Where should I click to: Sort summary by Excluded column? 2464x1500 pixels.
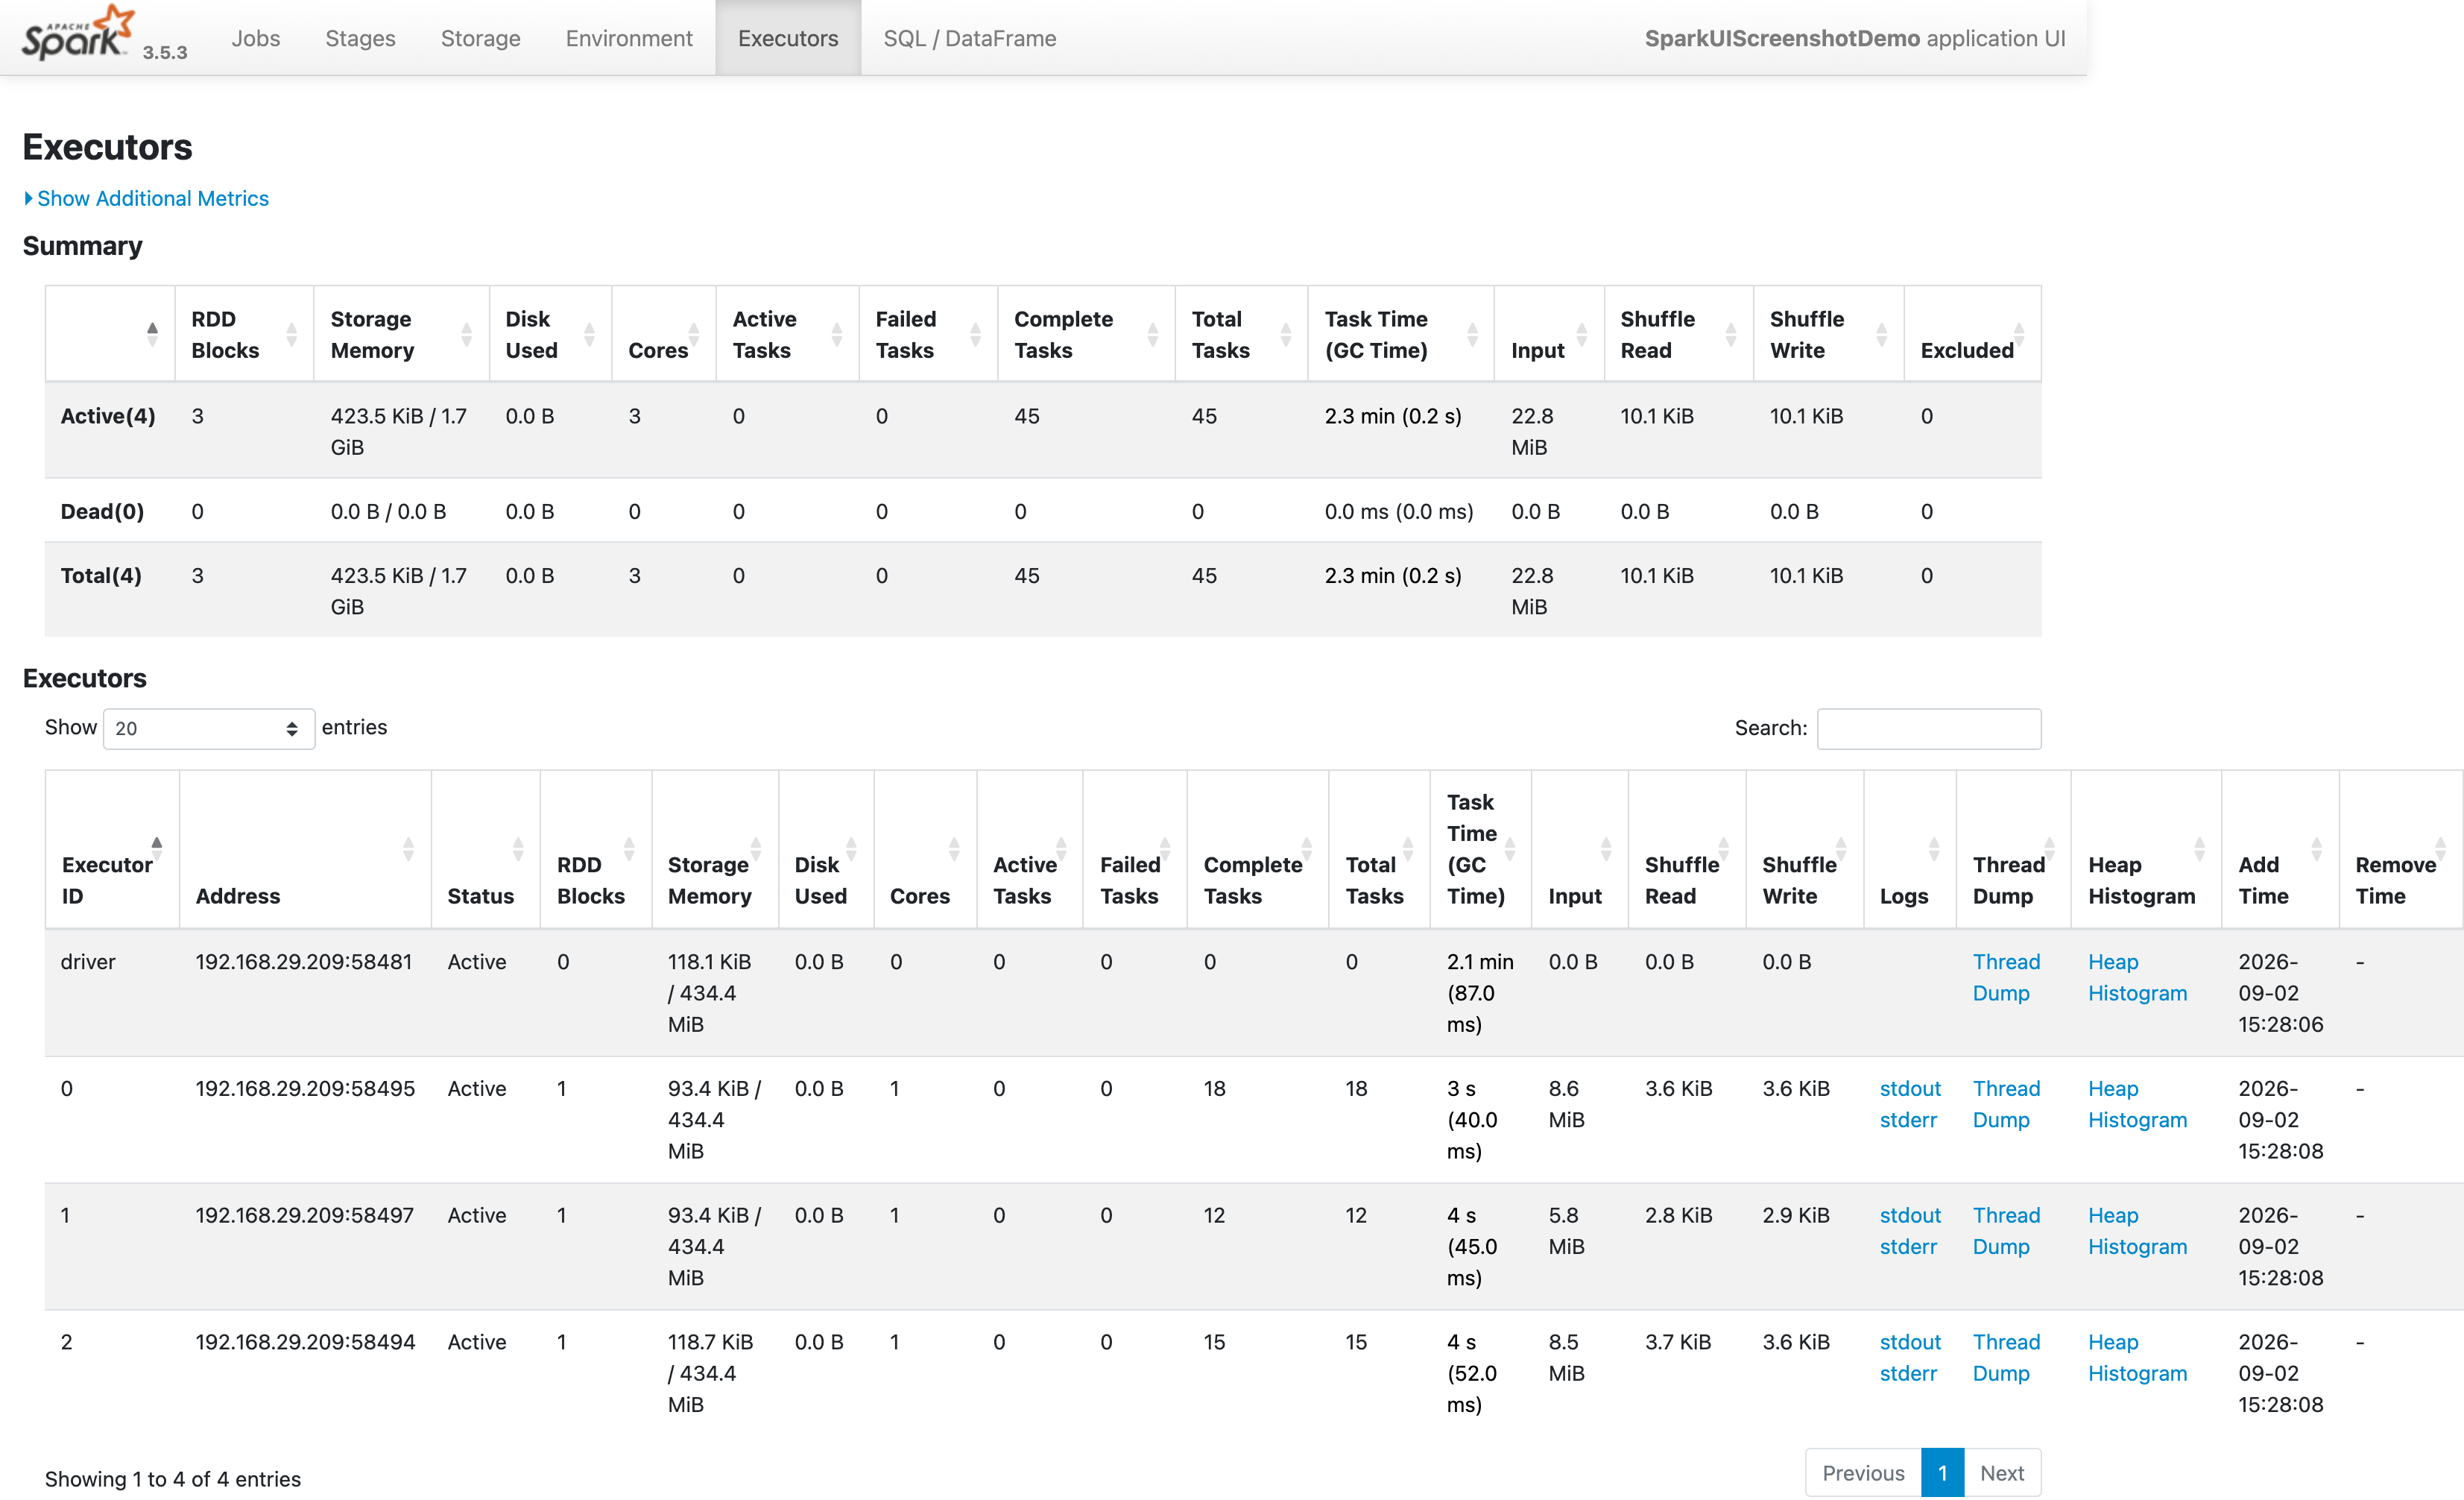pos(1972,334)
